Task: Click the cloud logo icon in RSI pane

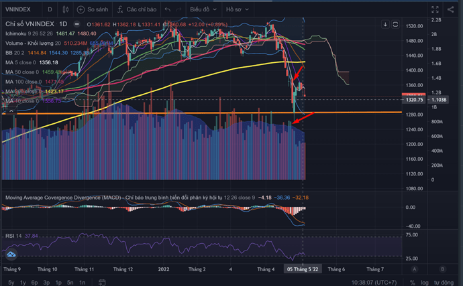Action: (11, 254)
